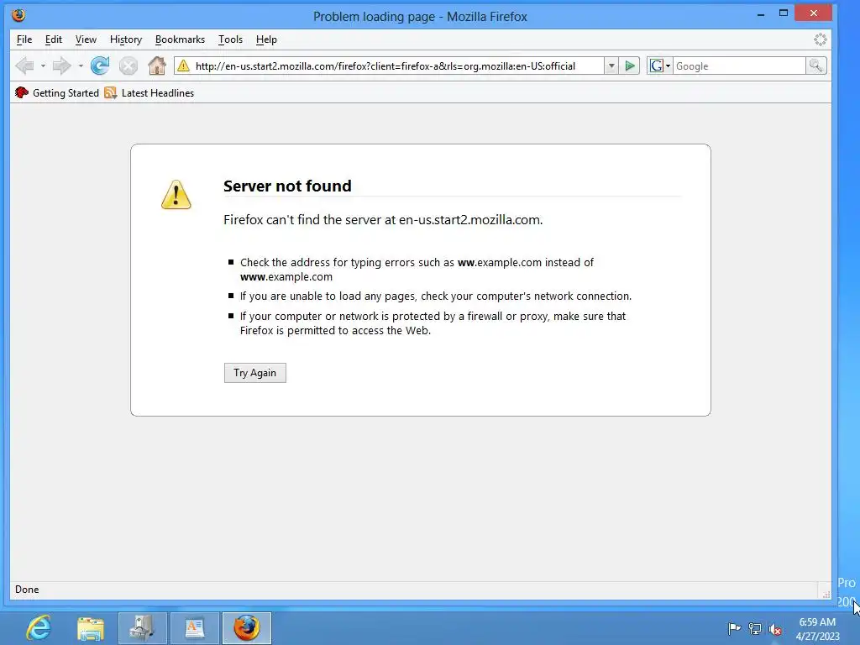Open the File menu
Viewport: 860px width, 645px height.
point(24,39)
